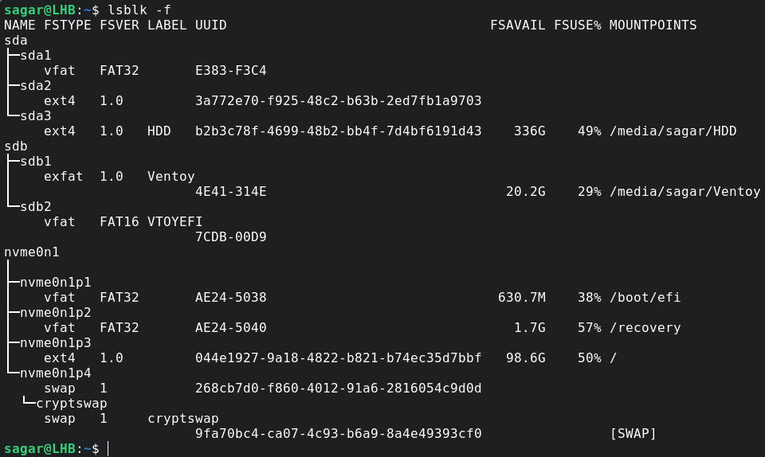The image size is (765, 457).
Task: Click the sdb1 partition name
Action: [36, 162]
